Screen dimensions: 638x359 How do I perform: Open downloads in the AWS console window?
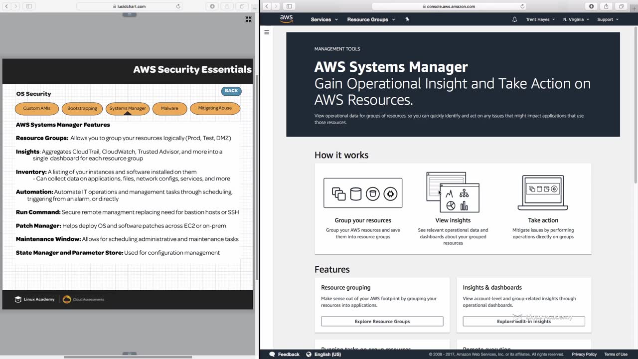pos(592,6)
